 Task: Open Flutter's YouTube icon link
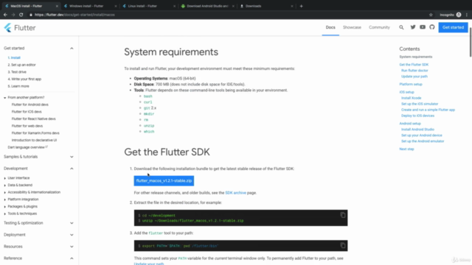coord(423,27)
